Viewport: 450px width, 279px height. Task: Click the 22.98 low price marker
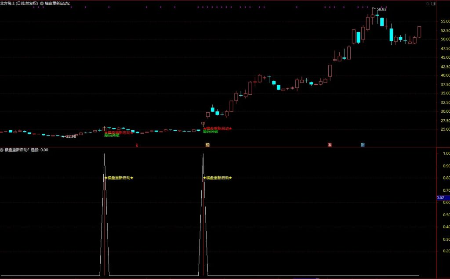(x=71, y=136)
